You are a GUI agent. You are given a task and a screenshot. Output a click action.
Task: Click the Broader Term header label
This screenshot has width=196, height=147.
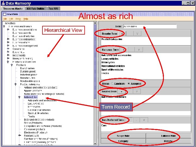[110, 34]
